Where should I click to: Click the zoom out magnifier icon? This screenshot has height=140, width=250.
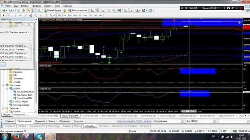click(x=114, y=10)
